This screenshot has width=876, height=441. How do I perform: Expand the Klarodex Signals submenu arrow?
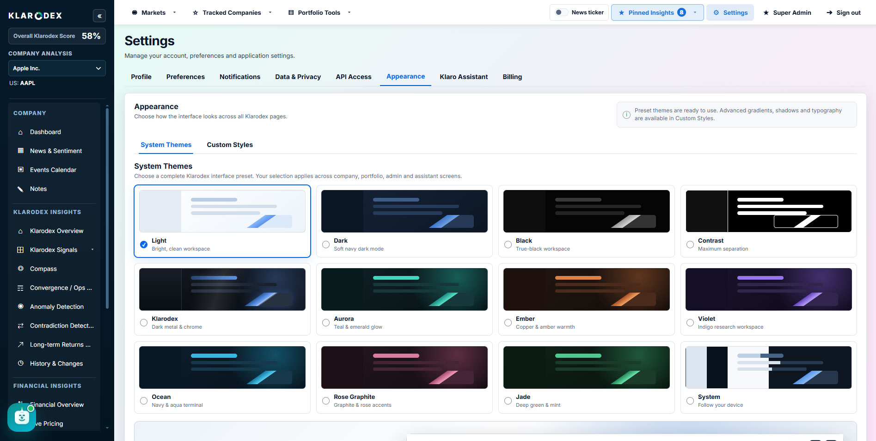[x=92, y=250]
